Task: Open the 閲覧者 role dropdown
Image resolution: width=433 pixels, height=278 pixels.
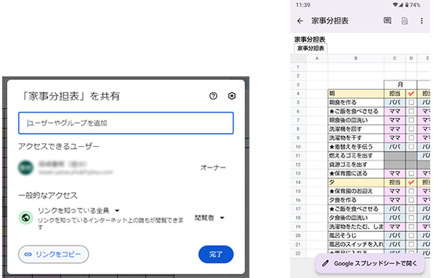Action: coord(209,218)
